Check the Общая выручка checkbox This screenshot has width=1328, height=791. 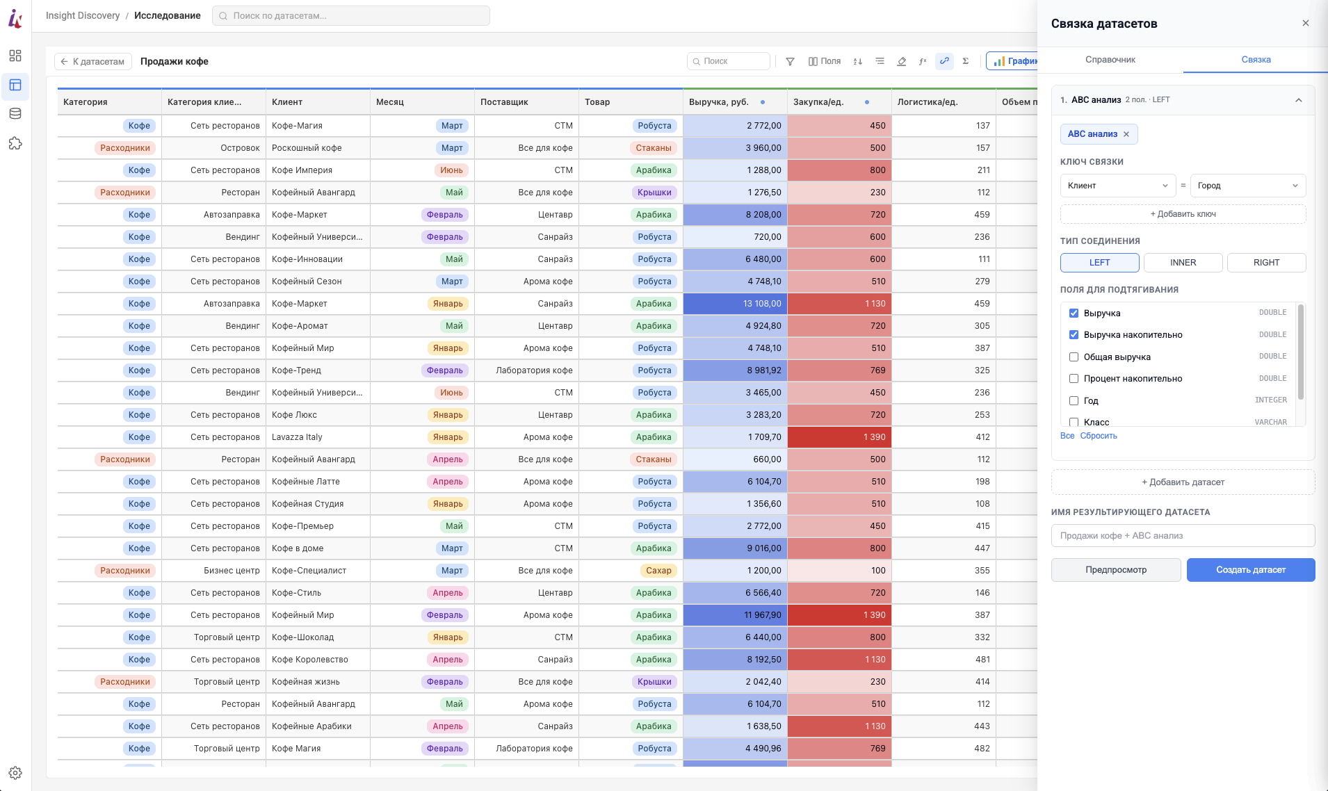click(1074, 357)
